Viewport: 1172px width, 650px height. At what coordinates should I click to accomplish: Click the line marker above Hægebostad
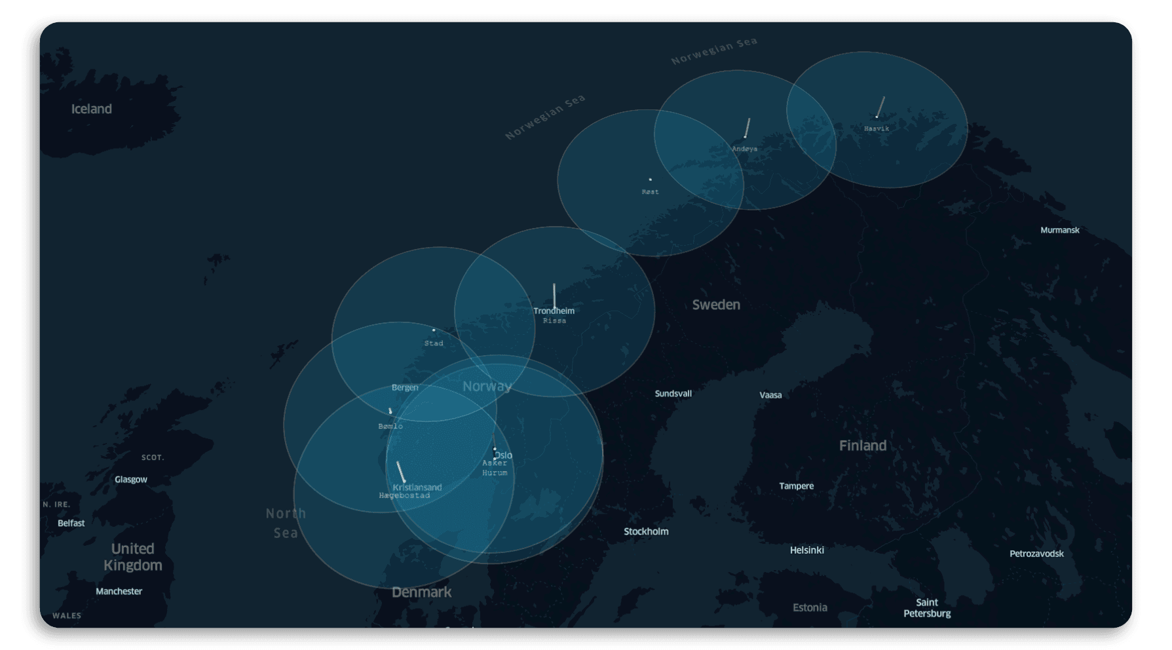click(x=401, y=471)
